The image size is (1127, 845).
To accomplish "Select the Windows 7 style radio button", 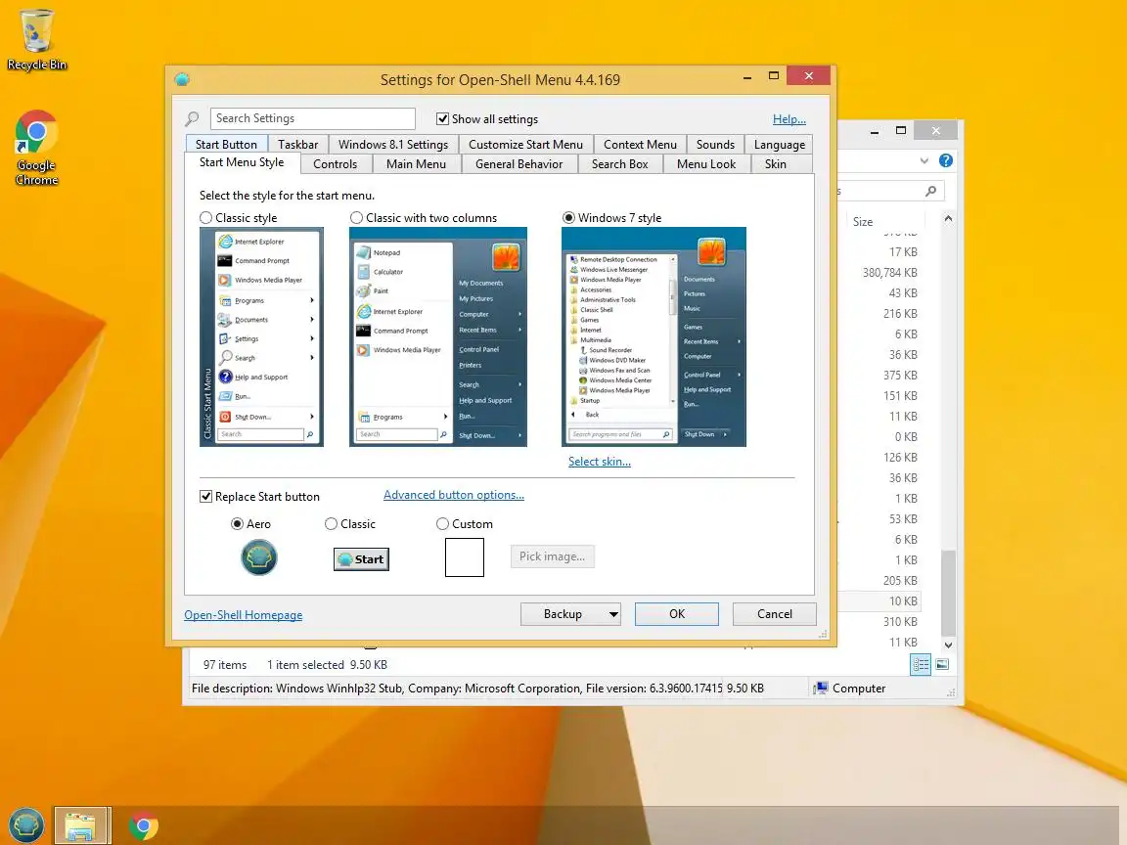I will (568, 218).
